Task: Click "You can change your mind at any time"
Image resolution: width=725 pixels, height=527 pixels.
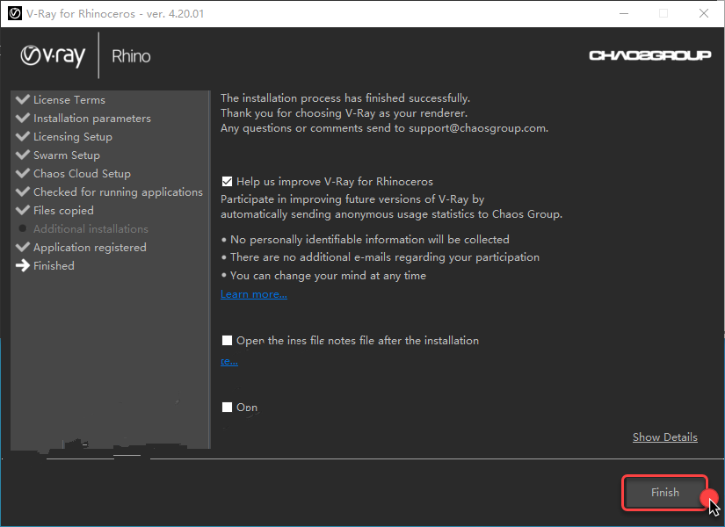Action: 329,276
